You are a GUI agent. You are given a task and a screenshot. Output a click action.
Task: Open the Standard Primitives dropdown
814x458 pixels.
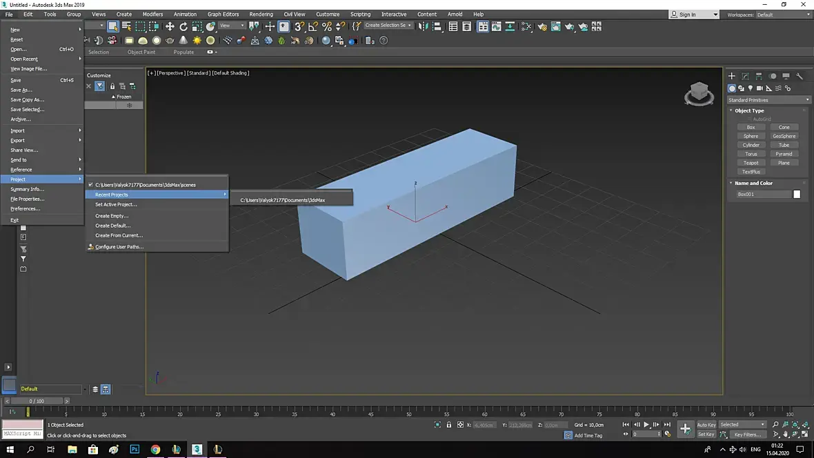768,100
